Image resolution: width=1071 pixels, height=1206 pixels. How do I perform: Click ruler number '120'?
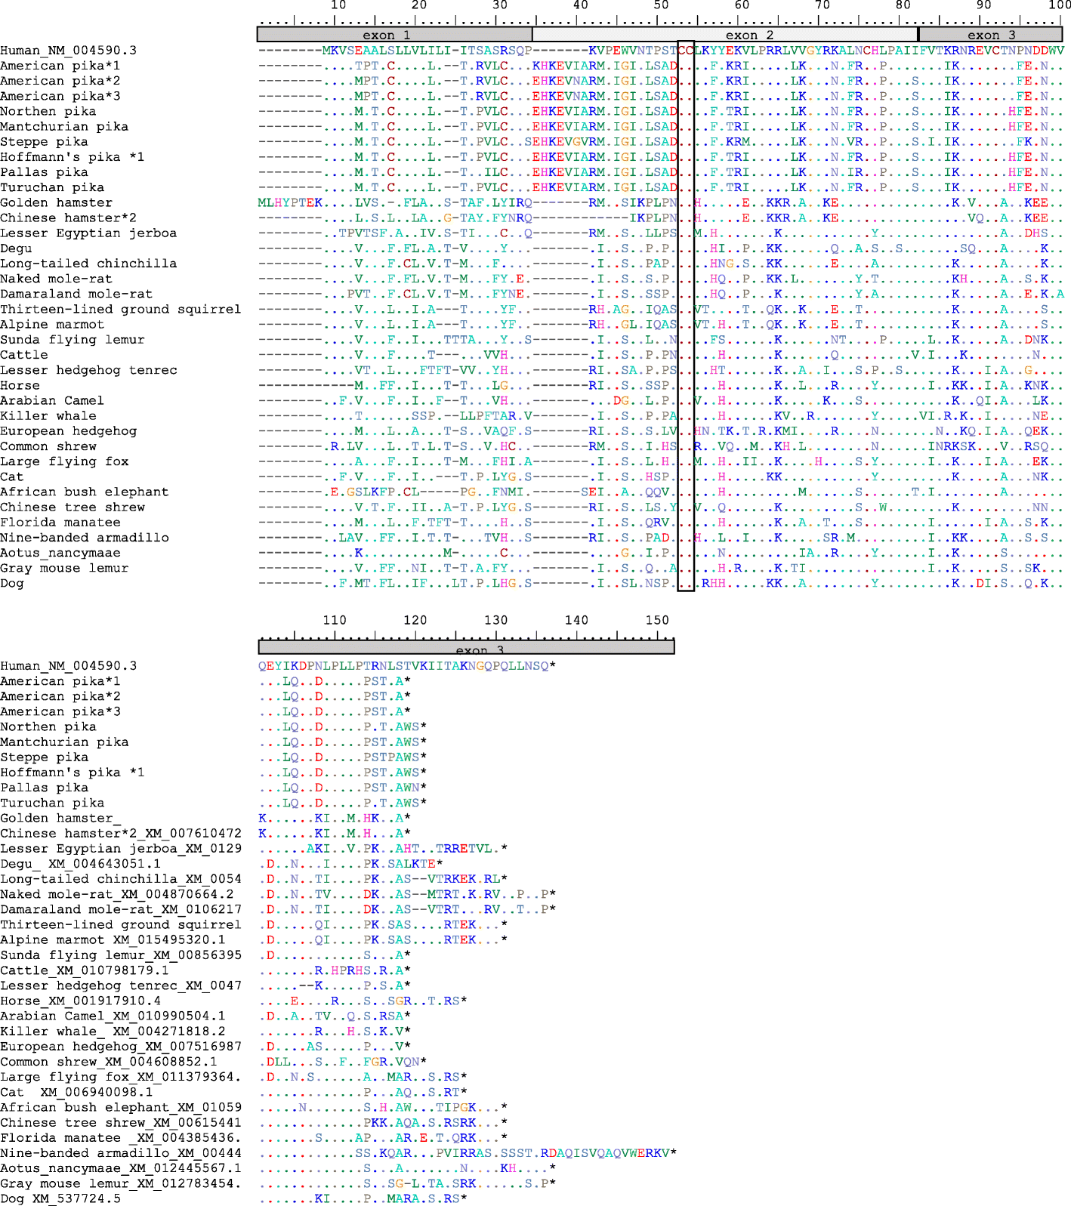[415, 620]
